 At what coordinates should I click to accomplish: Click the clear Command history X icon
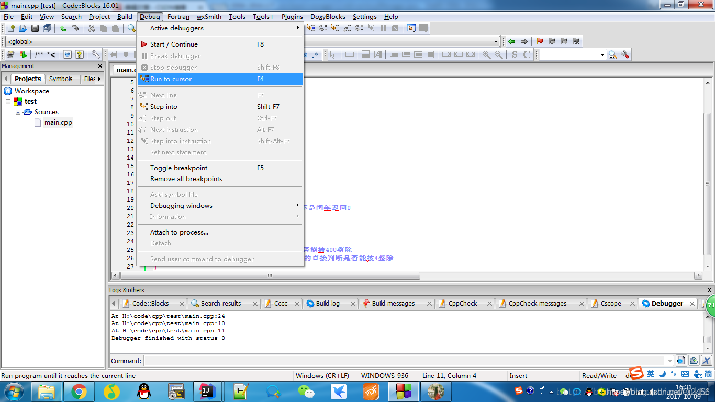coord(706,361)
